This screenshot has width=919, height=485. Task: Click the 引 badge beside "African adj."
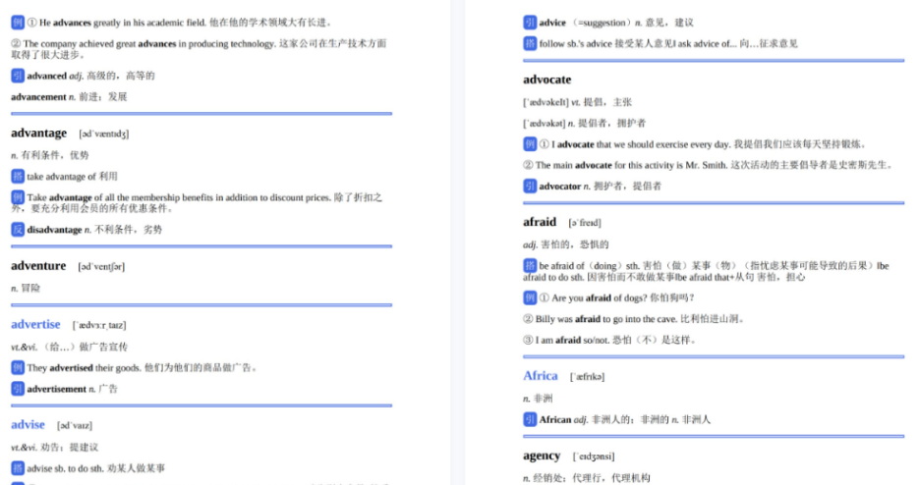pos(530,419)
